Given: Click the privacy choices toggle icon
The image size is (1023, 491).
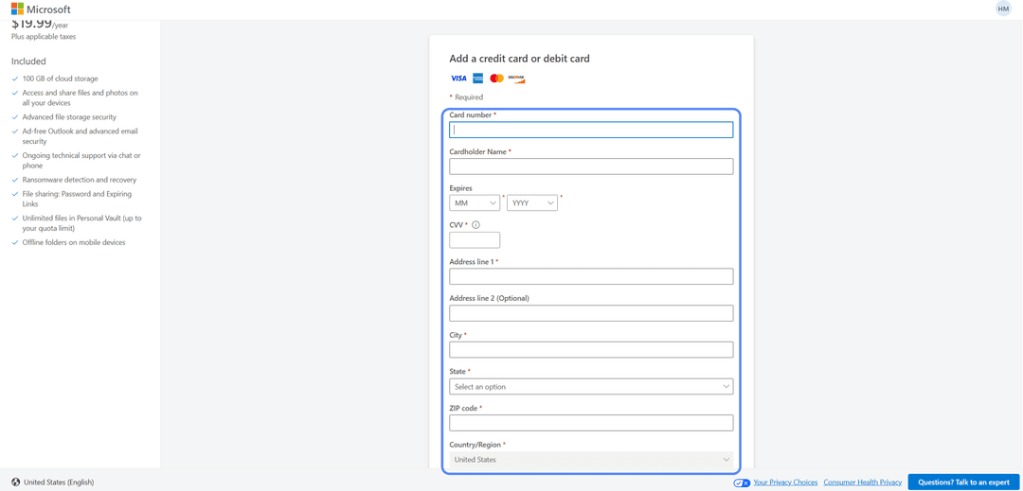Looking at the screenshot, I should click(x=742, y=482).
